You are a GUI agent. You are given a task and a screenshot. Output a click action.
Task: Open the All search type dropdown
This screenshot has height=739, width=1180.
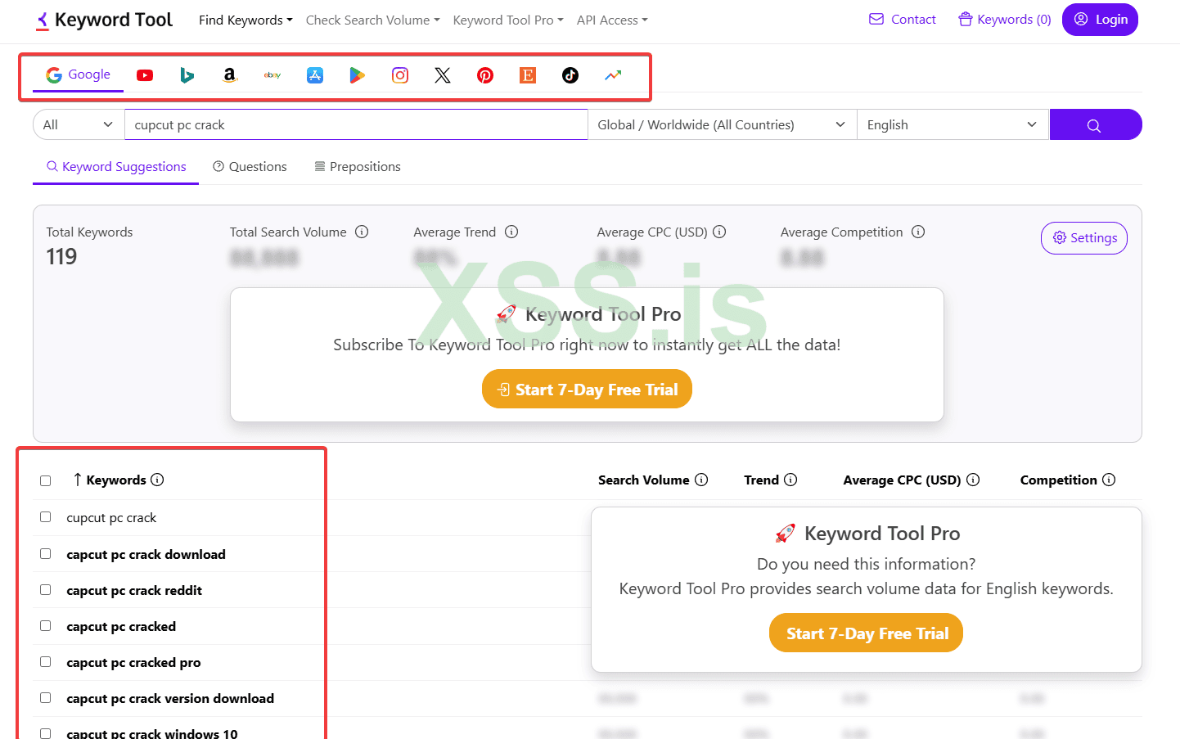coord(78,125)
